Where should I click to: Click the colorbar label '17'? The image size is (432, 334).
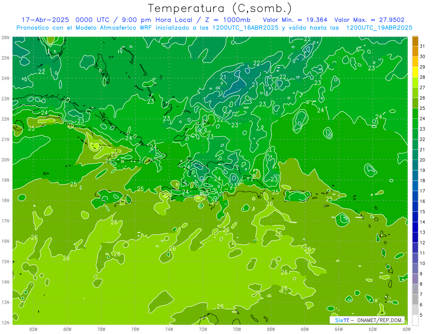pos(422,191)
